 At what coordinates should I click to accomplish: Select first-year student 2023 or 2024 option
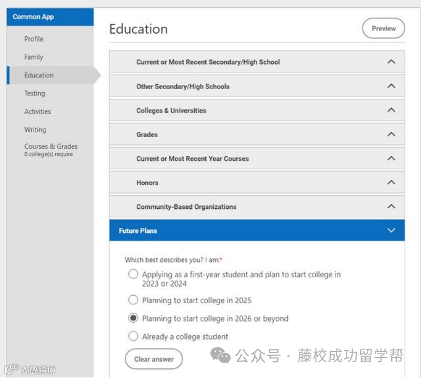tap(133, 274)
